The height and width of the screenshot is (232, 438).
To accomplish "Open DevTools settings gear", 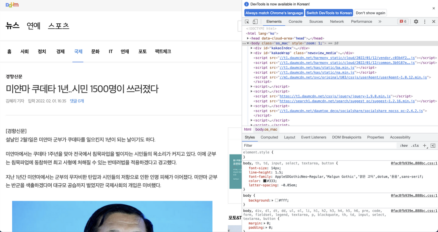I will pyautogui.click(x=416, y=22).
